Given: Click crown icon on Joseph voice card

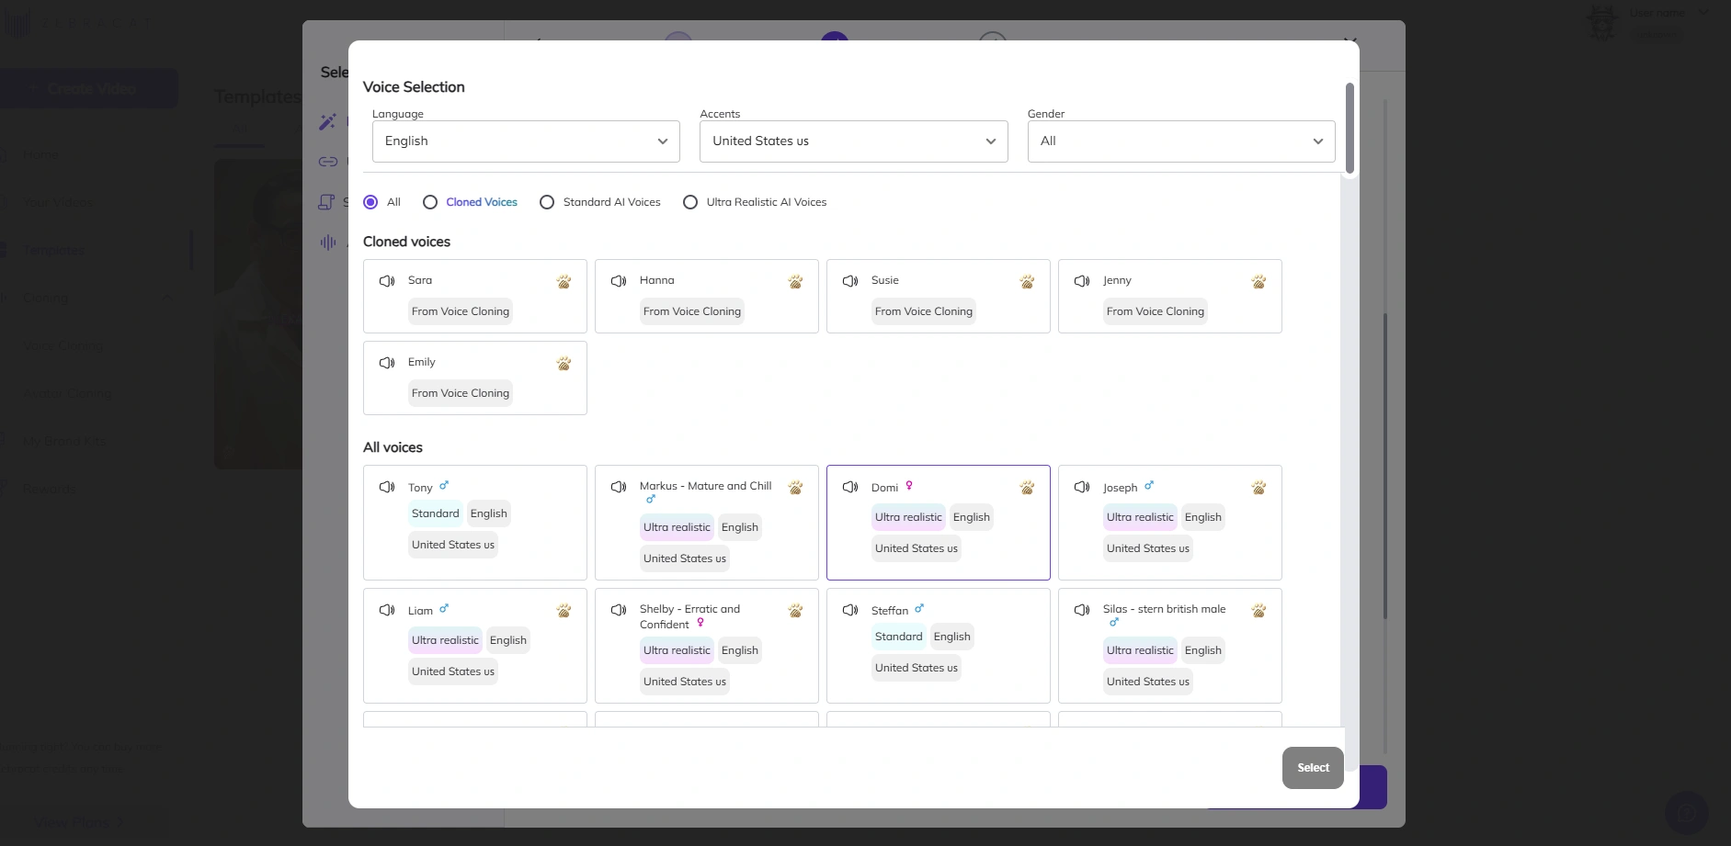Looking at the screenshot, I should click(1258, 488).
